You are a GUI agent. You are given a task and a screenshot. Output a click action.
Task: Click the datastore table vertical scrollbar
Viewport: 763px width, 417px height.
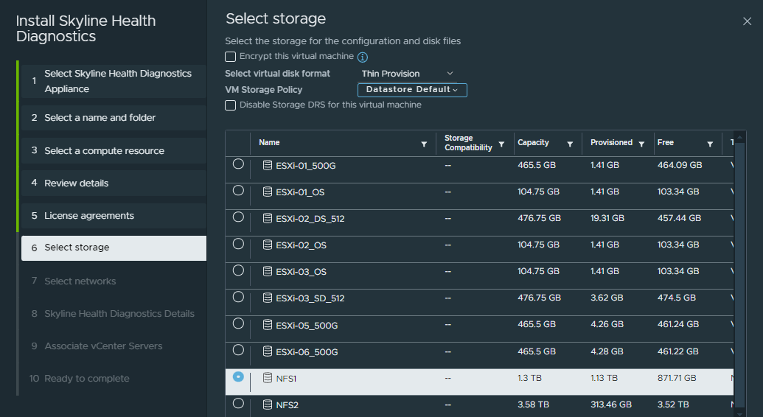coord(739,273)
